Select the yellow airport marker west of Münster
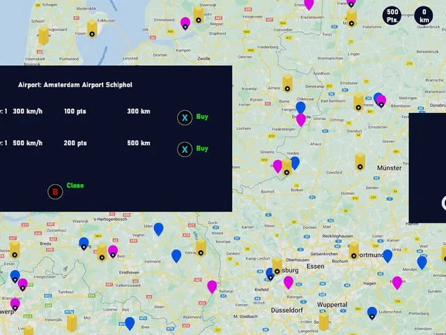The width and height of the screenshot is (446, 335). 360,161
